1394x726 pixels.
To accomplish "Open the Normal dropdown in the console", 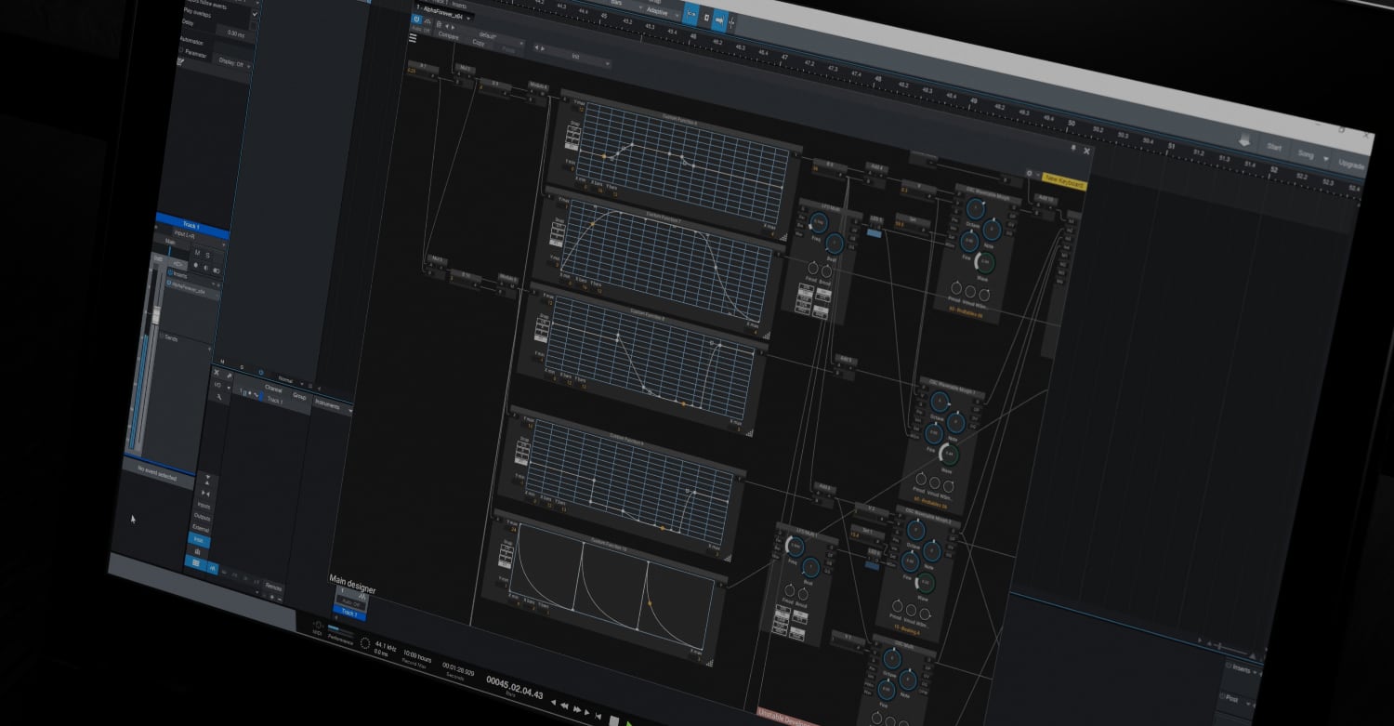I will point(291,381).
